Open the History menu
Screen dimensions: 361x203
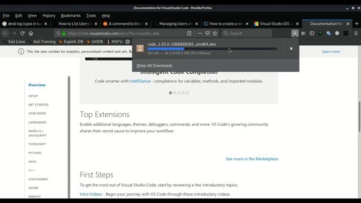tap(49, 15)
